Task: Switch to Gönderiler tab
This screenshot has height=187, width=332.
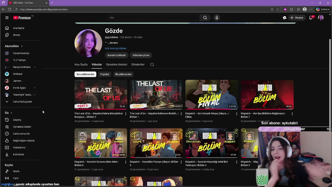Action: (138, 64)
